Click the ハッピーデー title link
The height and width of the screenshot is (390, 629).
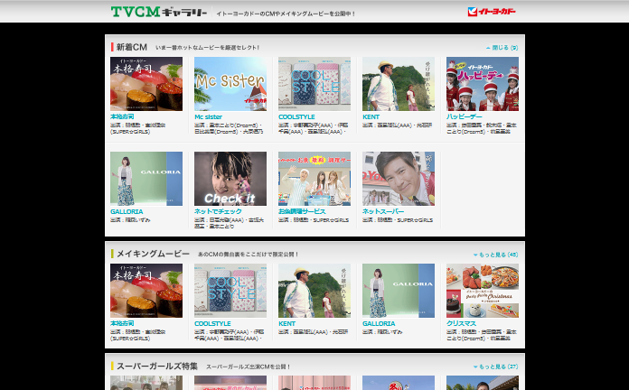(465, 116)
